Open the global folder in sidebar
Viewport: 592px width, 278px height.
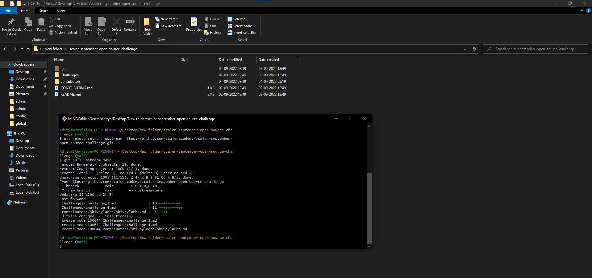pyautogui.click(x=21, y=123)
